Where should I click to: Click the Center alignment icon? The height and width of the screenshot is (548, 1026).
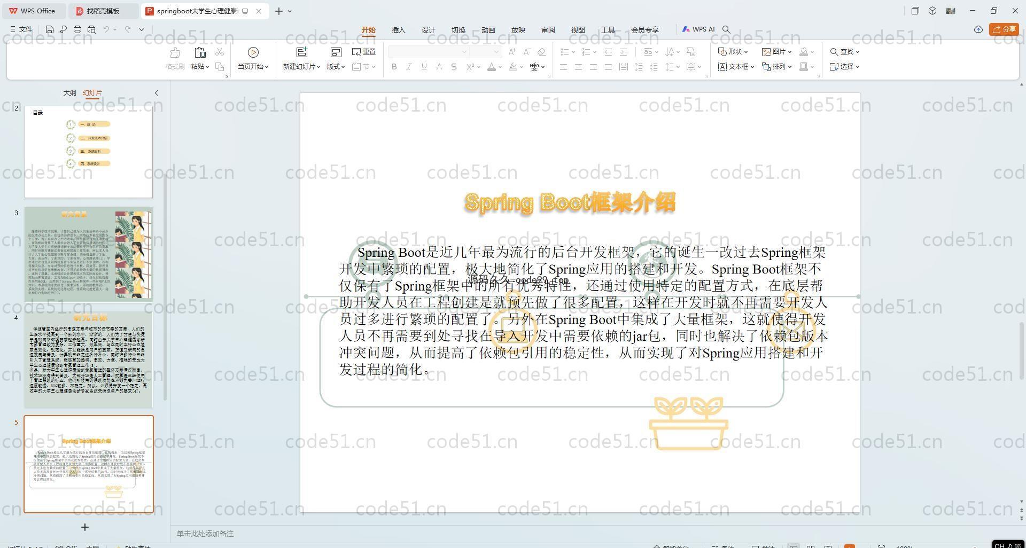(x=578, y=67)
